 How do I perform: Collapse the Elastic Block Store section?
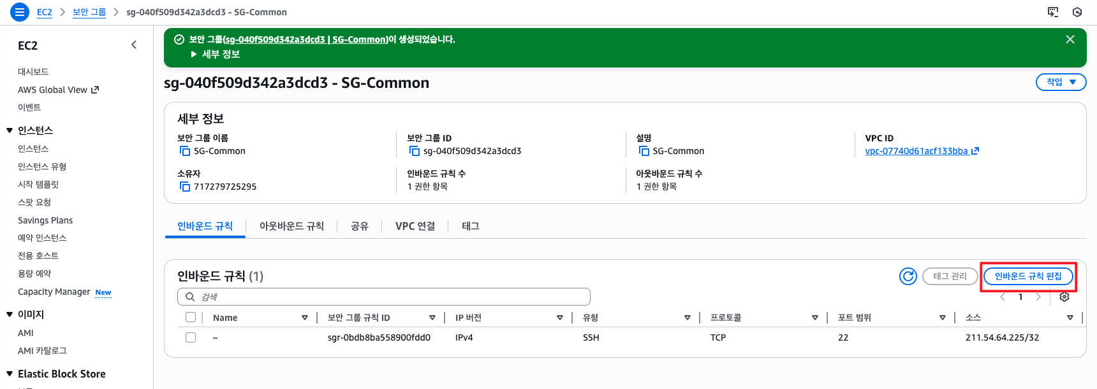[x=10, y=374]
